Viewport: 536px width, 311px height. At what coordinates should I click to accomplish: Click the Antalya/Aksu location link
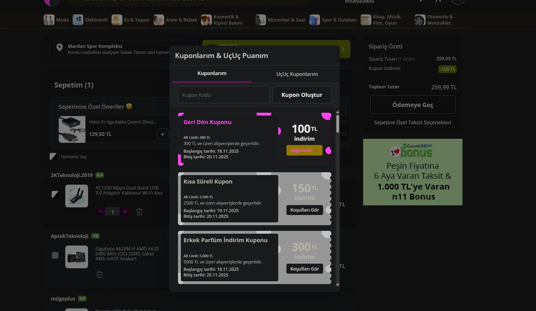359,1
